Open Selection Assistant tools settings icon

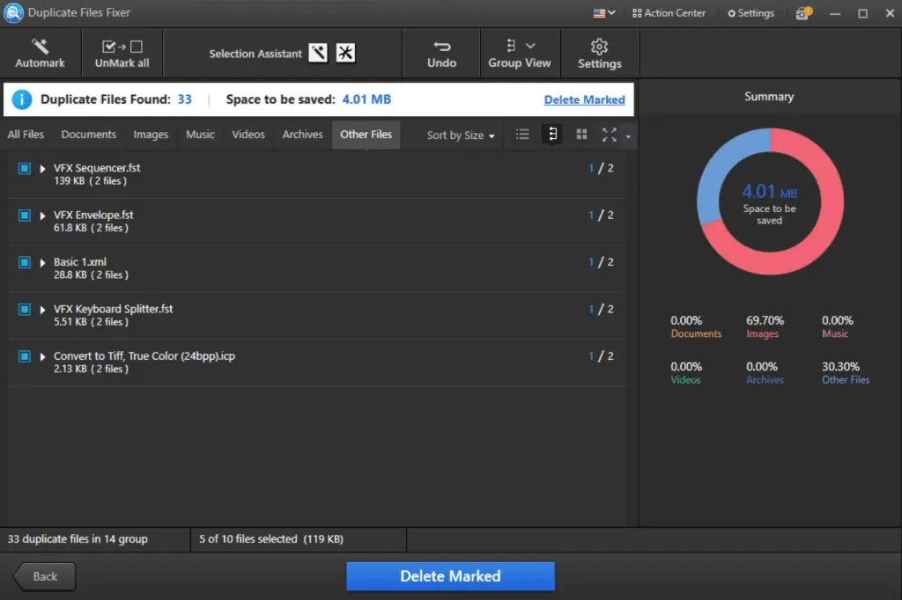pos(345,54)
